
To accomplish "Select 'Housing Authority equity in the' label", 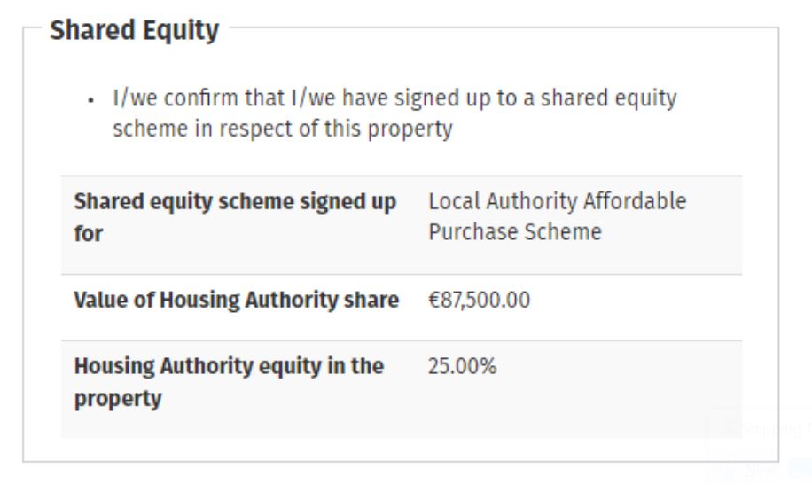I will [x=229, y=366].
